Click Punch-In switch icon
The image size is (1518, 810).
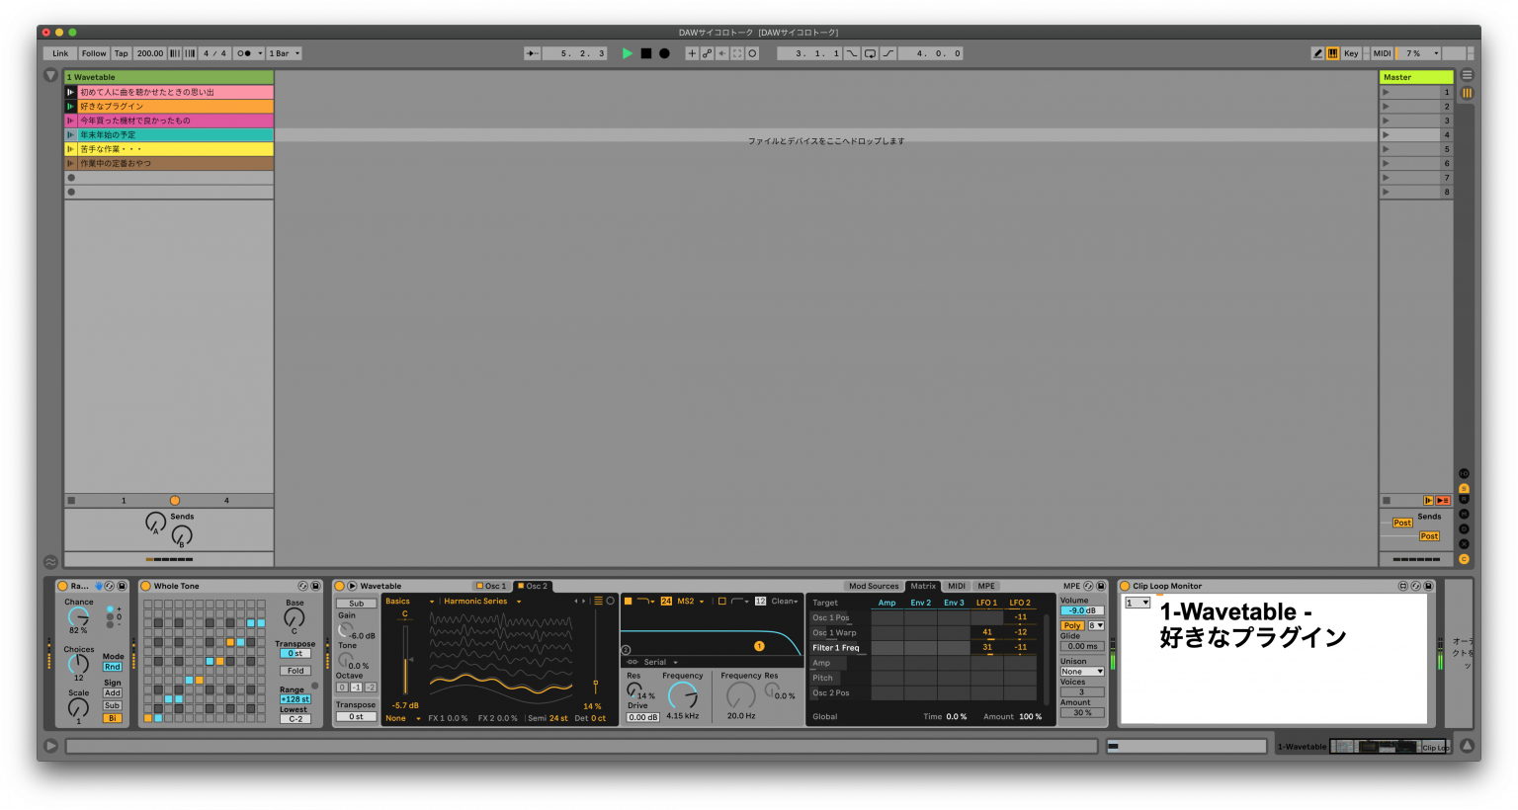pos(852,53)
